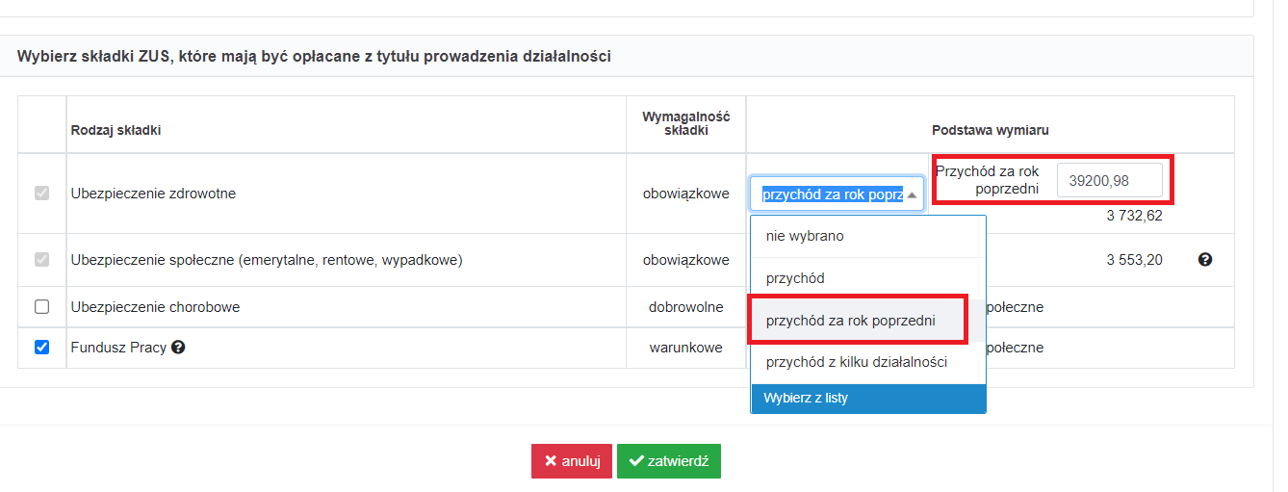Click the Ubezpieczenie zdrowotne checkbox
The image size is (1288, 492).
[x=41, y=194]
